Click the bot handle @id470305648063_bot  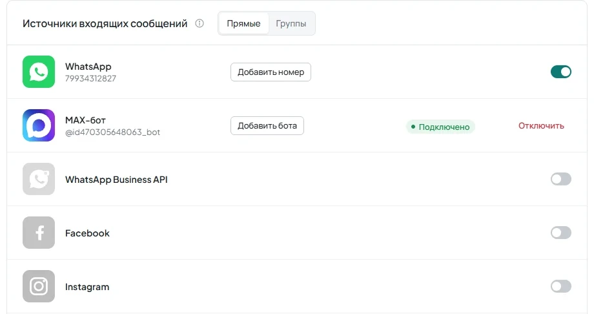(x=112, y=132)
